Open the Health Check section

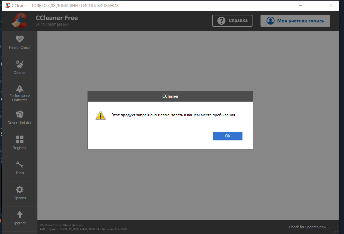19,43
